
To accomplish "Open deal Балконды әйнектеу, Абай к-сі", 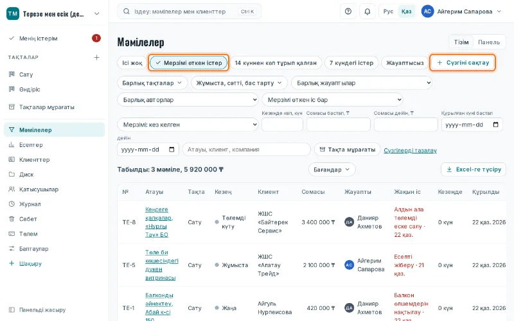I will pos(159,308).
